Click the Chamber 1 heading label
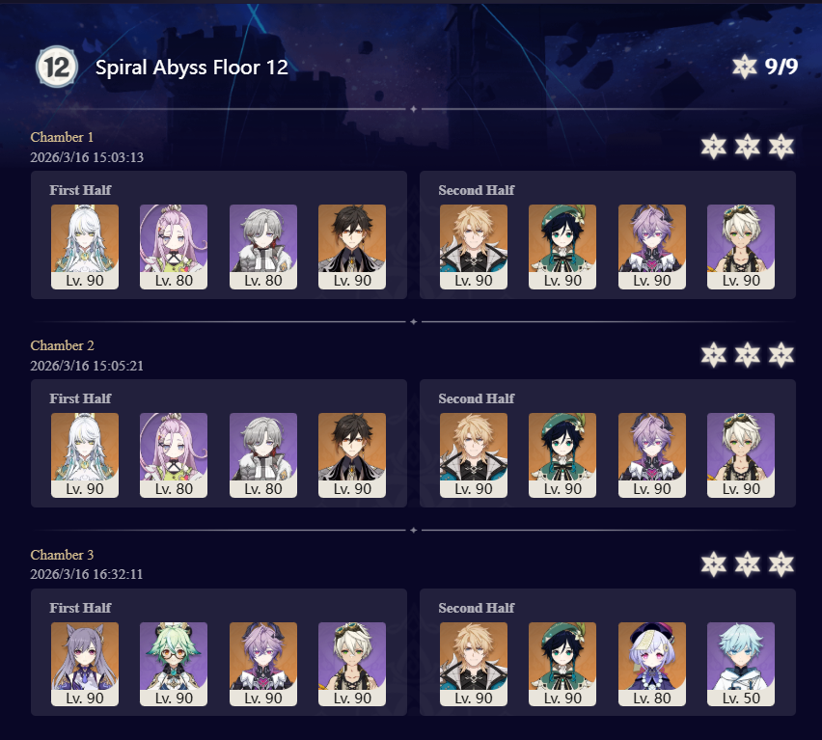The image size is (822, 740). pos(62,137)
